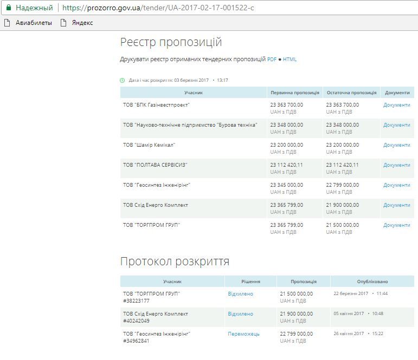Open the HTML version of the registry
Viewport: 418px width, 360px height.
(290, 60)
